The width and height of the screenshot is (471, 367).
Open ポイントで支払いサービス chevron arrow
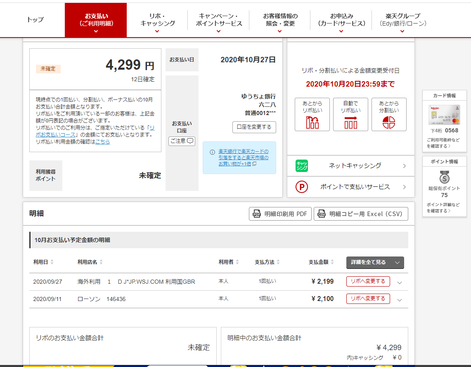pyautogui.click(x=404, y=187)
